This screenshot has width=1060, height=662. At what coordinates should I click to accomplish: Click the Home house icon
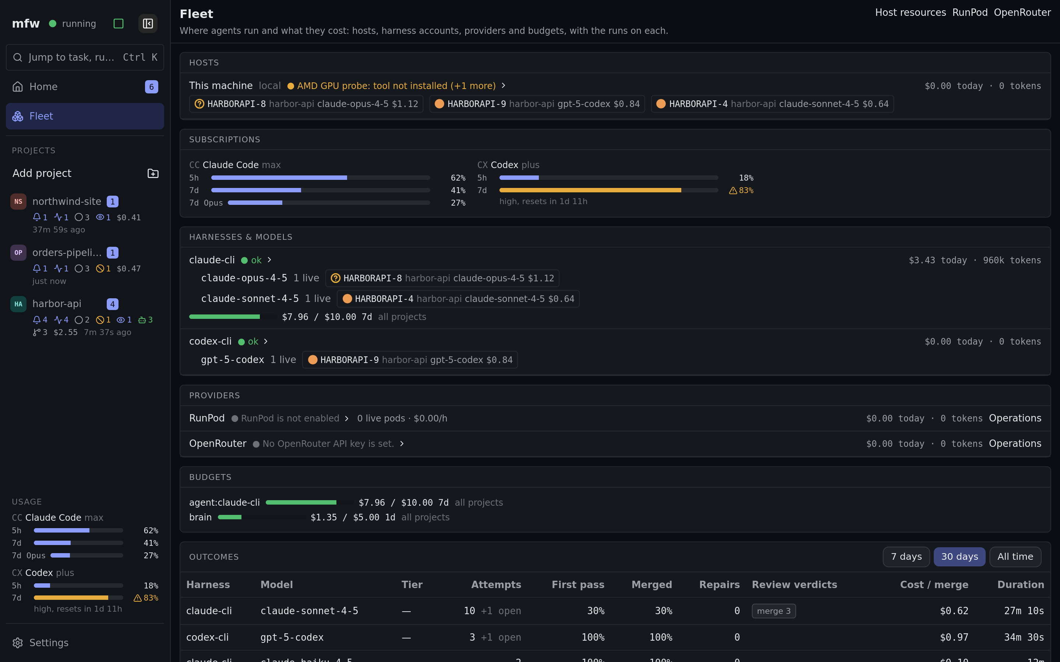click(18, 87)
